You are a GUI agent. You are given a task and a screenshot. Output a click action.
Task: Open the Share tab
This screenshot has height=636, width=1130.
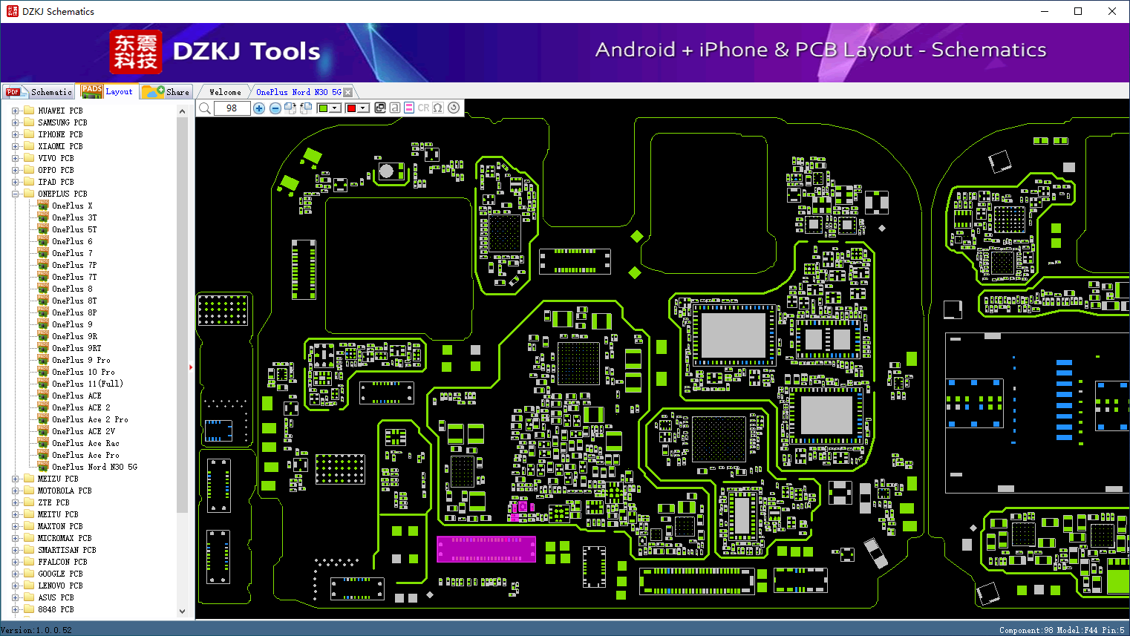166,92
